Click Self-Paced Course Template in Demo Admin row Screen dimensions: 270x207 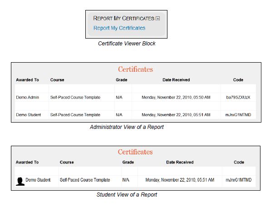click(75, 97)
